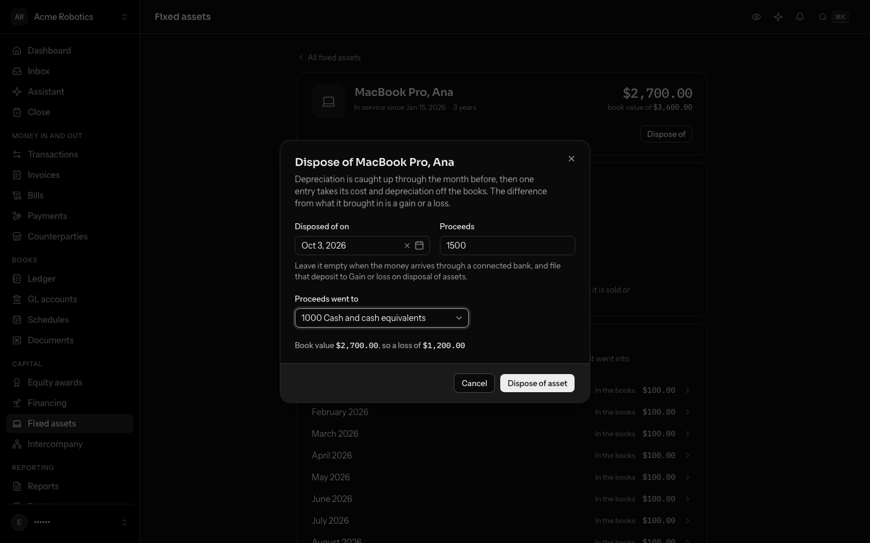
Task: Click the Dashboard home icon in sidebar
Action: tap(17, 51)
